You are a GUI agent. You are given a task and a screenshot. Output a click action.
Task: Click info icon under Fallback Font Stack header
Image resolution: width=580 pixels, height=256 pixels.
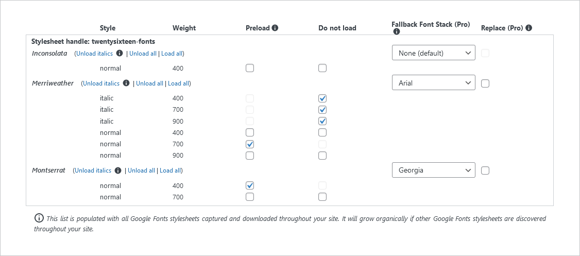tap(397, 32)
